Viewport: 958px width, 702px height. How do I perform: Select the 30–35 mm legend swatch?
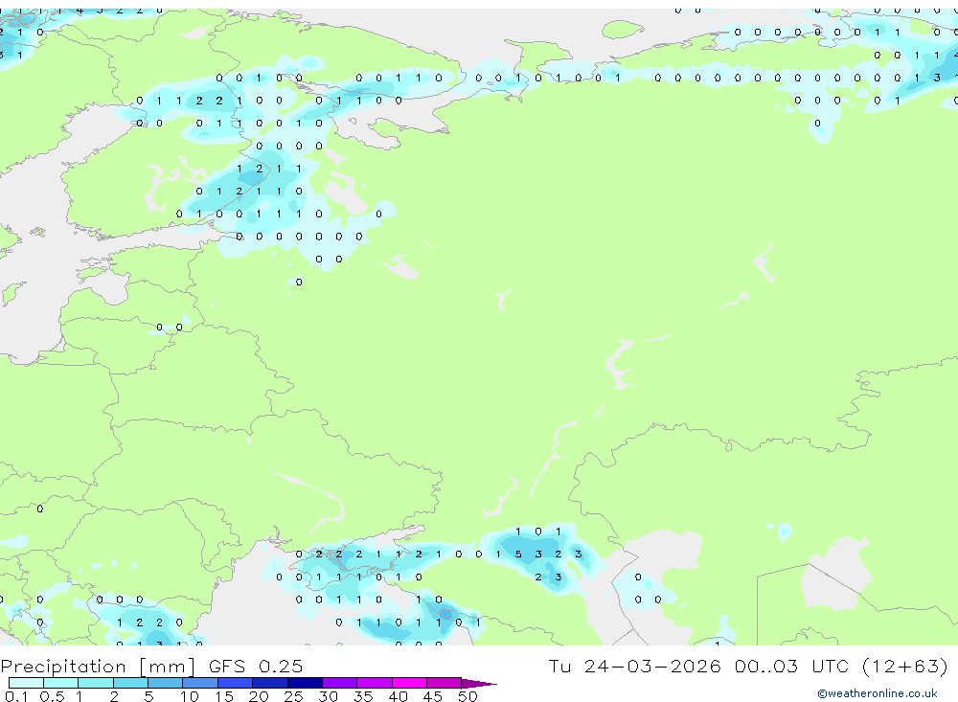[x=340, y=683]
